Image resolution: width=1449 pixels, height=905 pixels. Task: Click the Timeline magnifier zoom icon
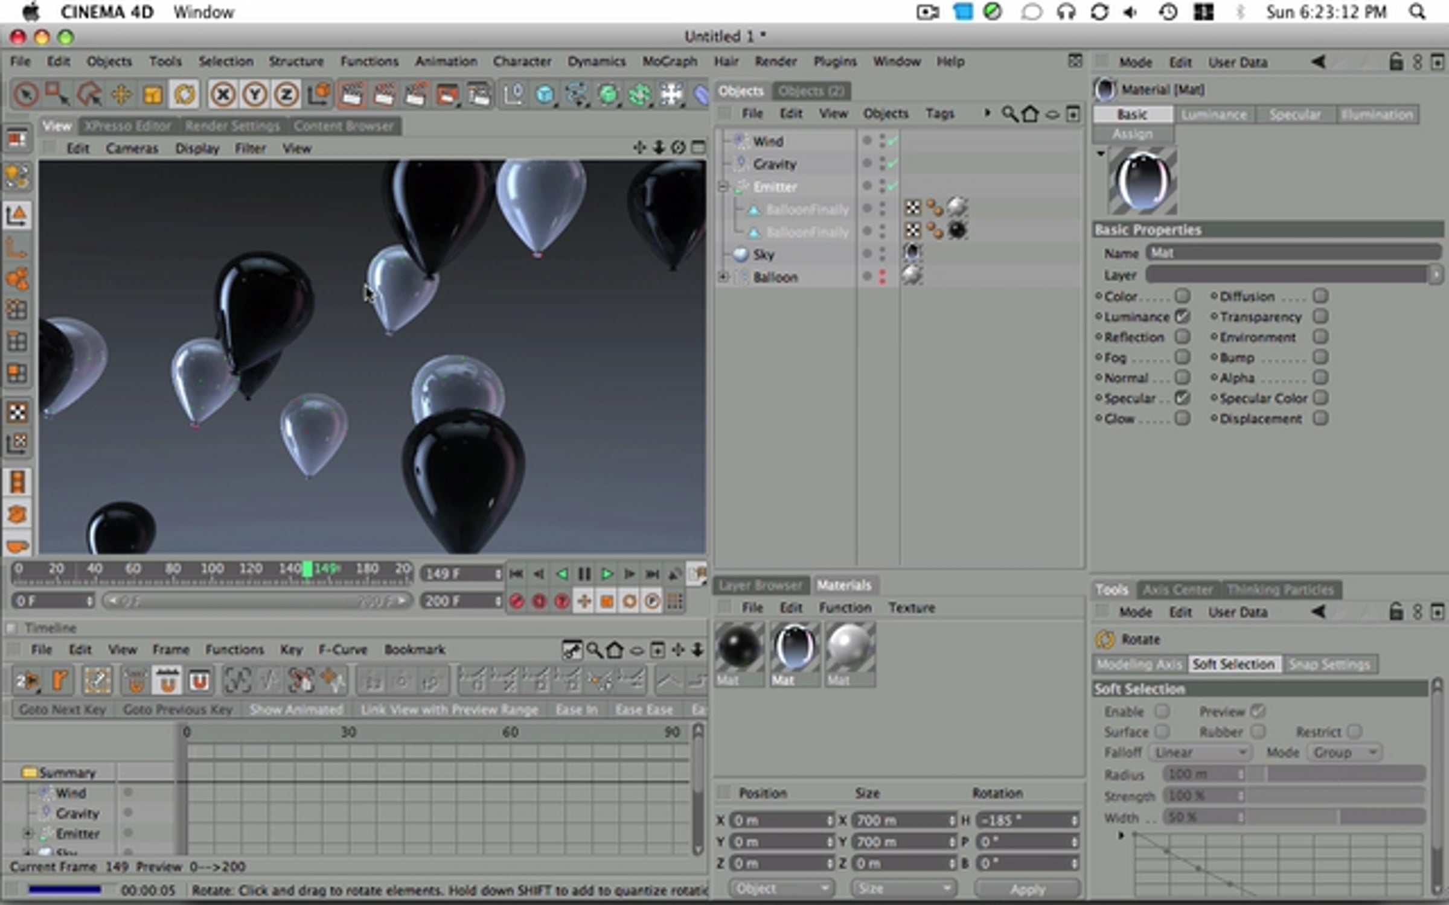(x=594, y=650)
